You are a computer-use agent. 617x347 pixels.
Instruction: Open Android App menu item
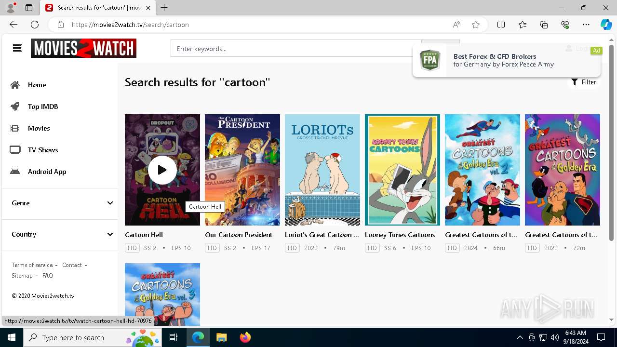coord(47,172)
